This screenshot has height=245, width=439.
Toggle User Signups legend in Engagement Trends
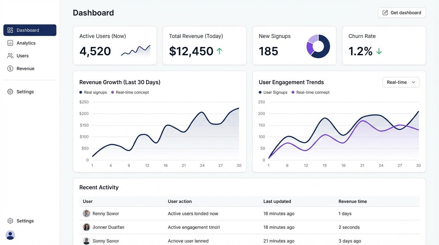coord(273,93)
